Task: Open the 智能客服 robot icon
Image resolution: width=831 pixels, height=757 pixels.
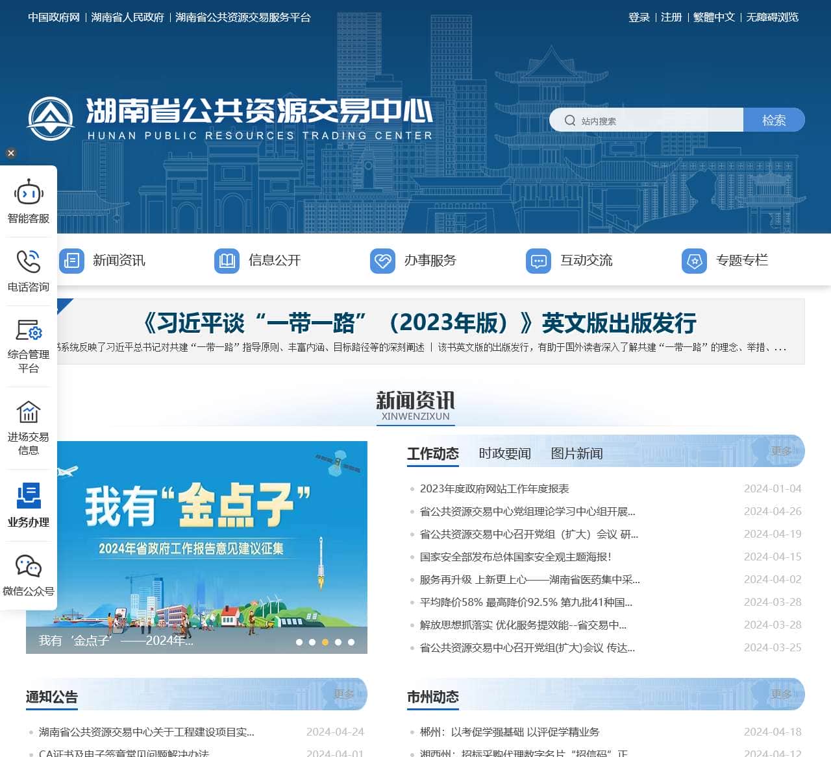Action: 28,193
